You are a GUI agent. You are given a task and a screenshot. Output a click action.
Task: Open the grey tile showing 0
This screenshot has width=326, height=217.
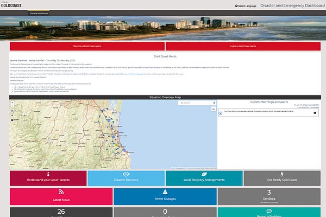pyautogui.click(x=165, y=212)
